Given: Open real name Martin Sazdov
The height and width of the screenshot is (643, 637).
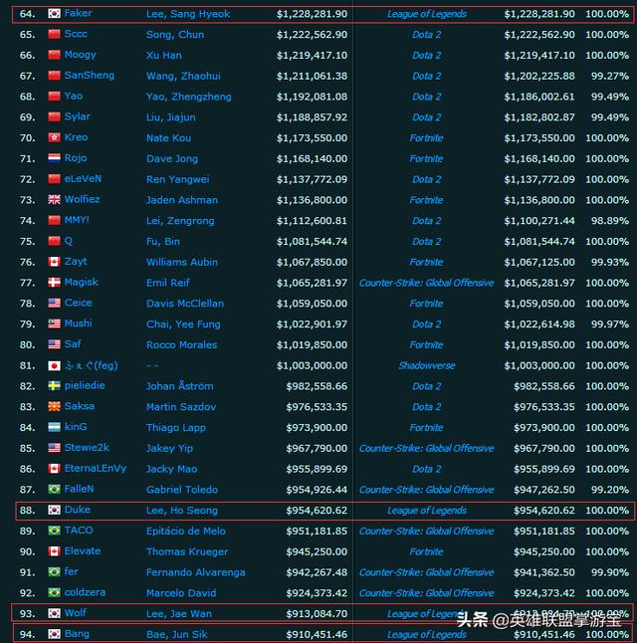Looking at the screenshot, I should click(x=181, y=407).
